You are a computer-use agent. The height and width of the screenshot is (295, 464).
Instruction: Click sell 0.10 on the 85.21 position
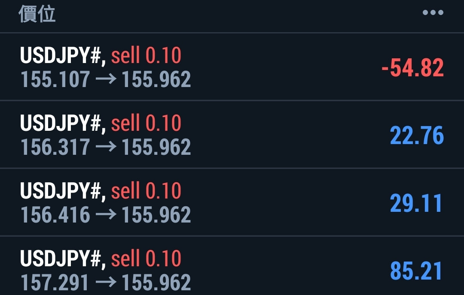click(x=146, y=259)
